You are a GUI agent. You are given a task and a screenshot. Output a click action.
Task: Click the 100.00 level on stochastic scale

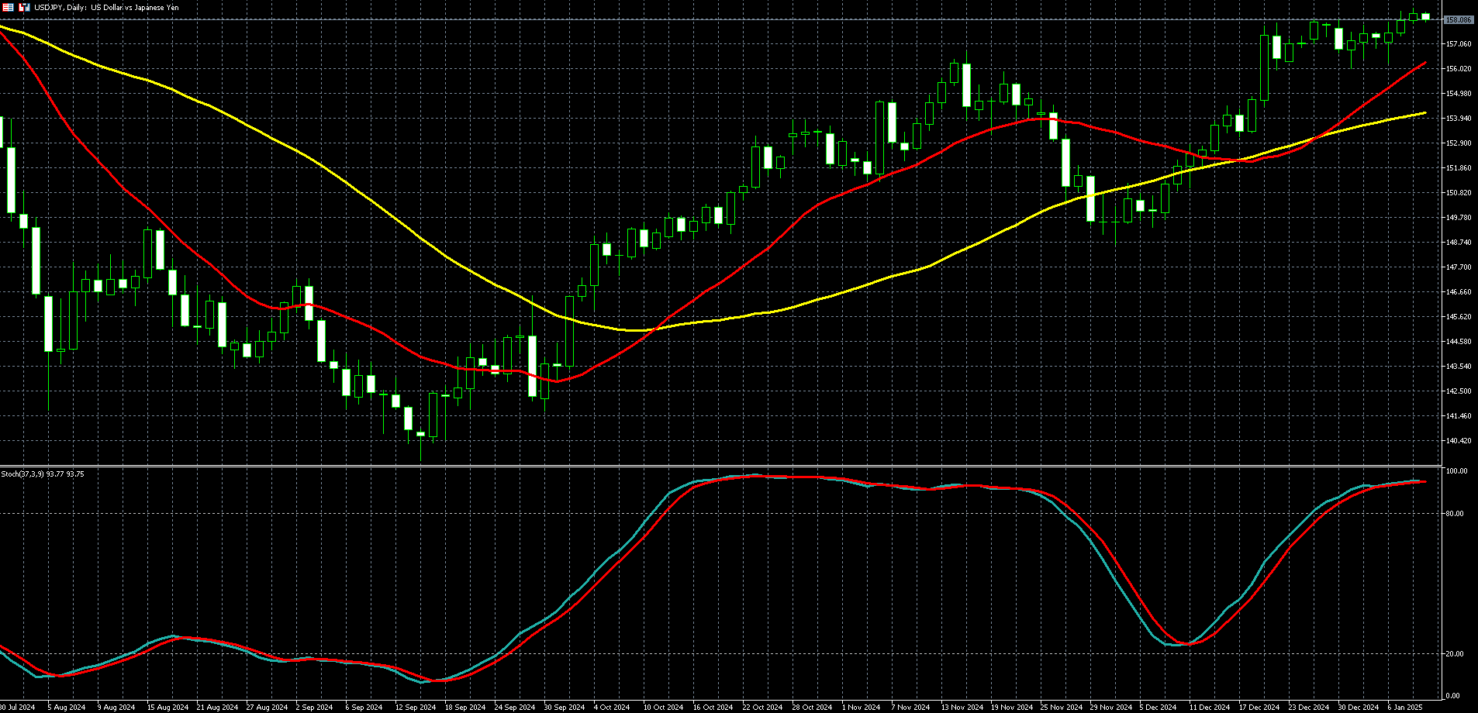tap(1457, 471)
